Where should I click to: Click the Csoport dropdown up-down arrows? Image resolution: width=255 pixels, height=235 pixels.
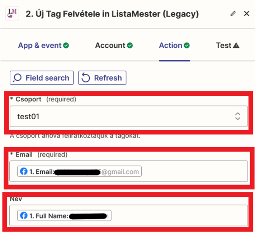pos(237,116)
